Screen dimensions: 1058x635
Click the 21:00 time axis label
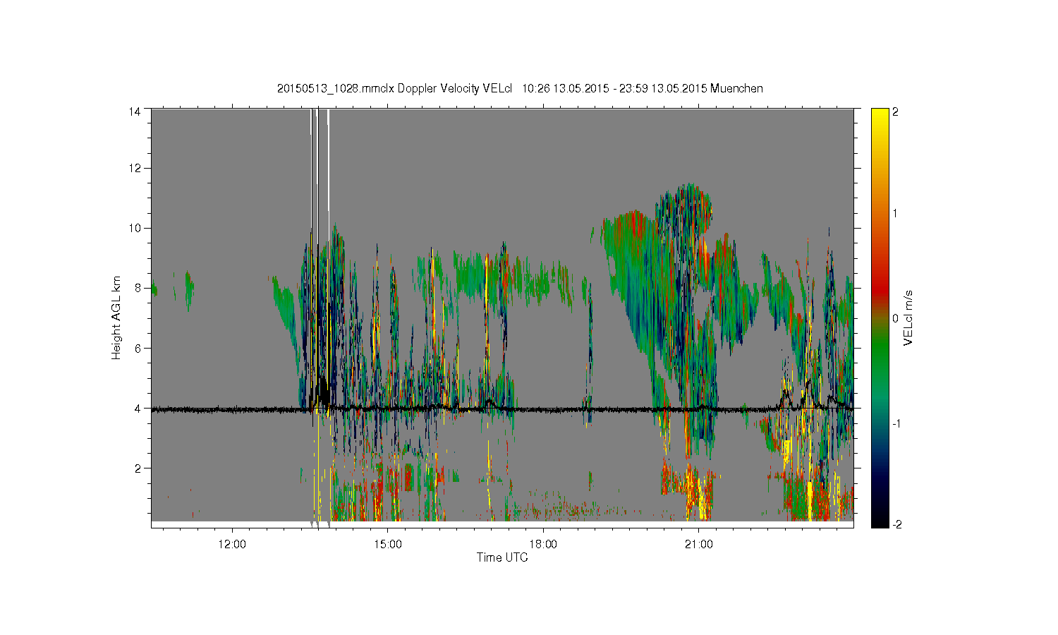(698, 545)
